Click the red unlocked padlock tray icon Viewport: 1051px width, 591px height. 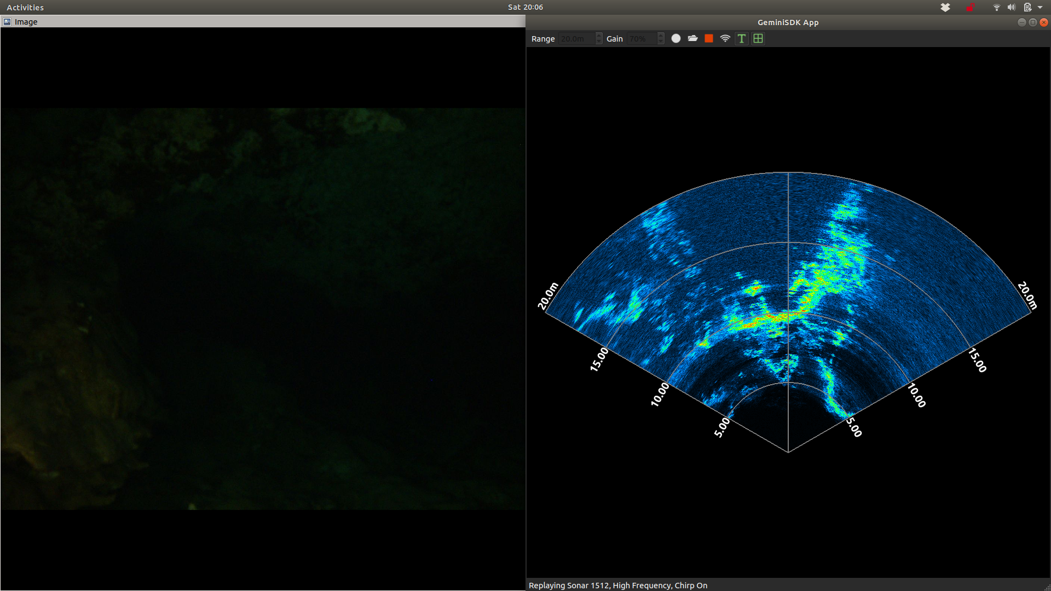click(971, 7)
